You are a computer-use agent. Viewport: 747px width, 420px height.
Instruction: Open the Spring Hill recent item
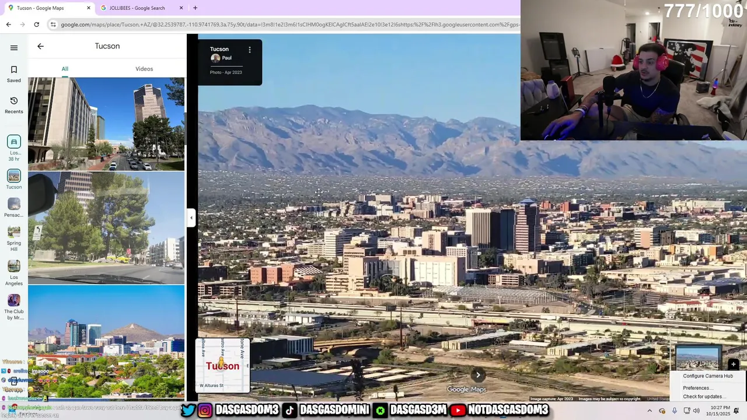(x=14, y=239)
